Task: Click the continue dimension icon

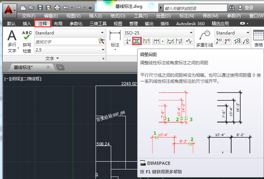Action: click(x=156, y=41)
